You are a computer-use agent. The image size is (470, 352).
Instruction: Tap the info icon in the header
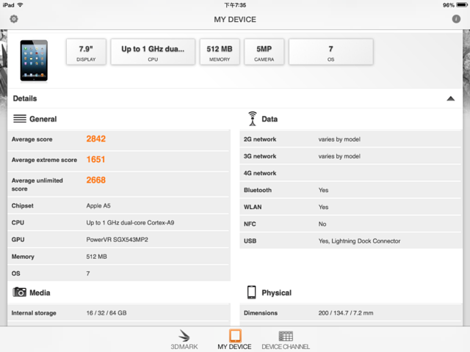(x=456, y=19)
